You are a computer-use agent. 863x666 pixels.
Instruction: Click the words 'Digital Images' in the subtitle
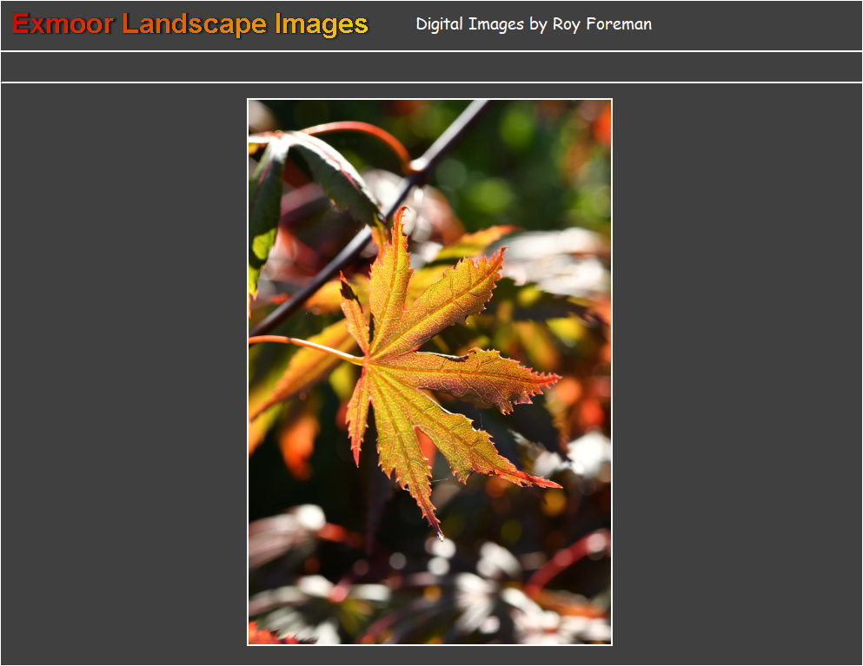(x=469, y=24)
